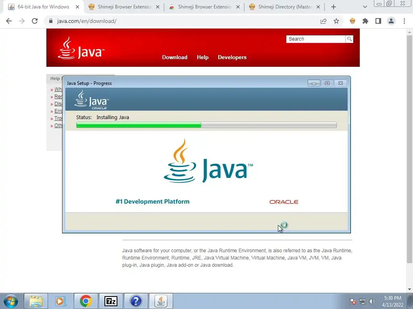Click the taskbar clock showing 5:30 PM
The height and width of the screenshot is (309, 413).
coord(393,301)
